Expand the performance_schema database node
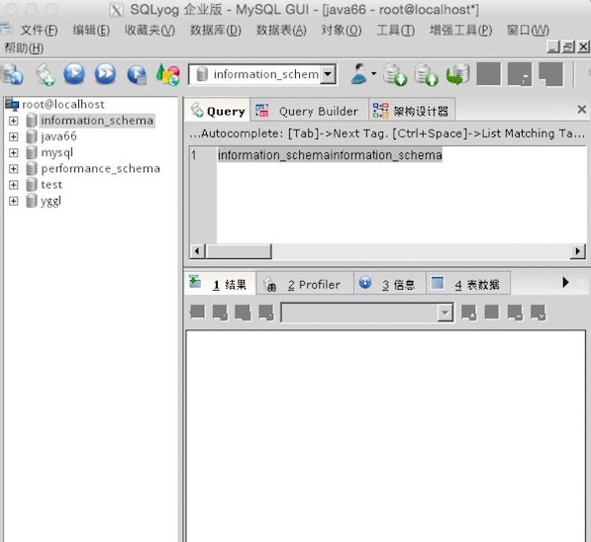The width and height of the screenshot is (591, 542). point(13,168)
